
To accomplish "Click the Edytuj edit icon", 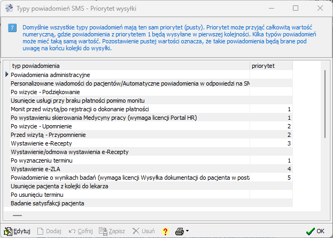I will point(8,231).
